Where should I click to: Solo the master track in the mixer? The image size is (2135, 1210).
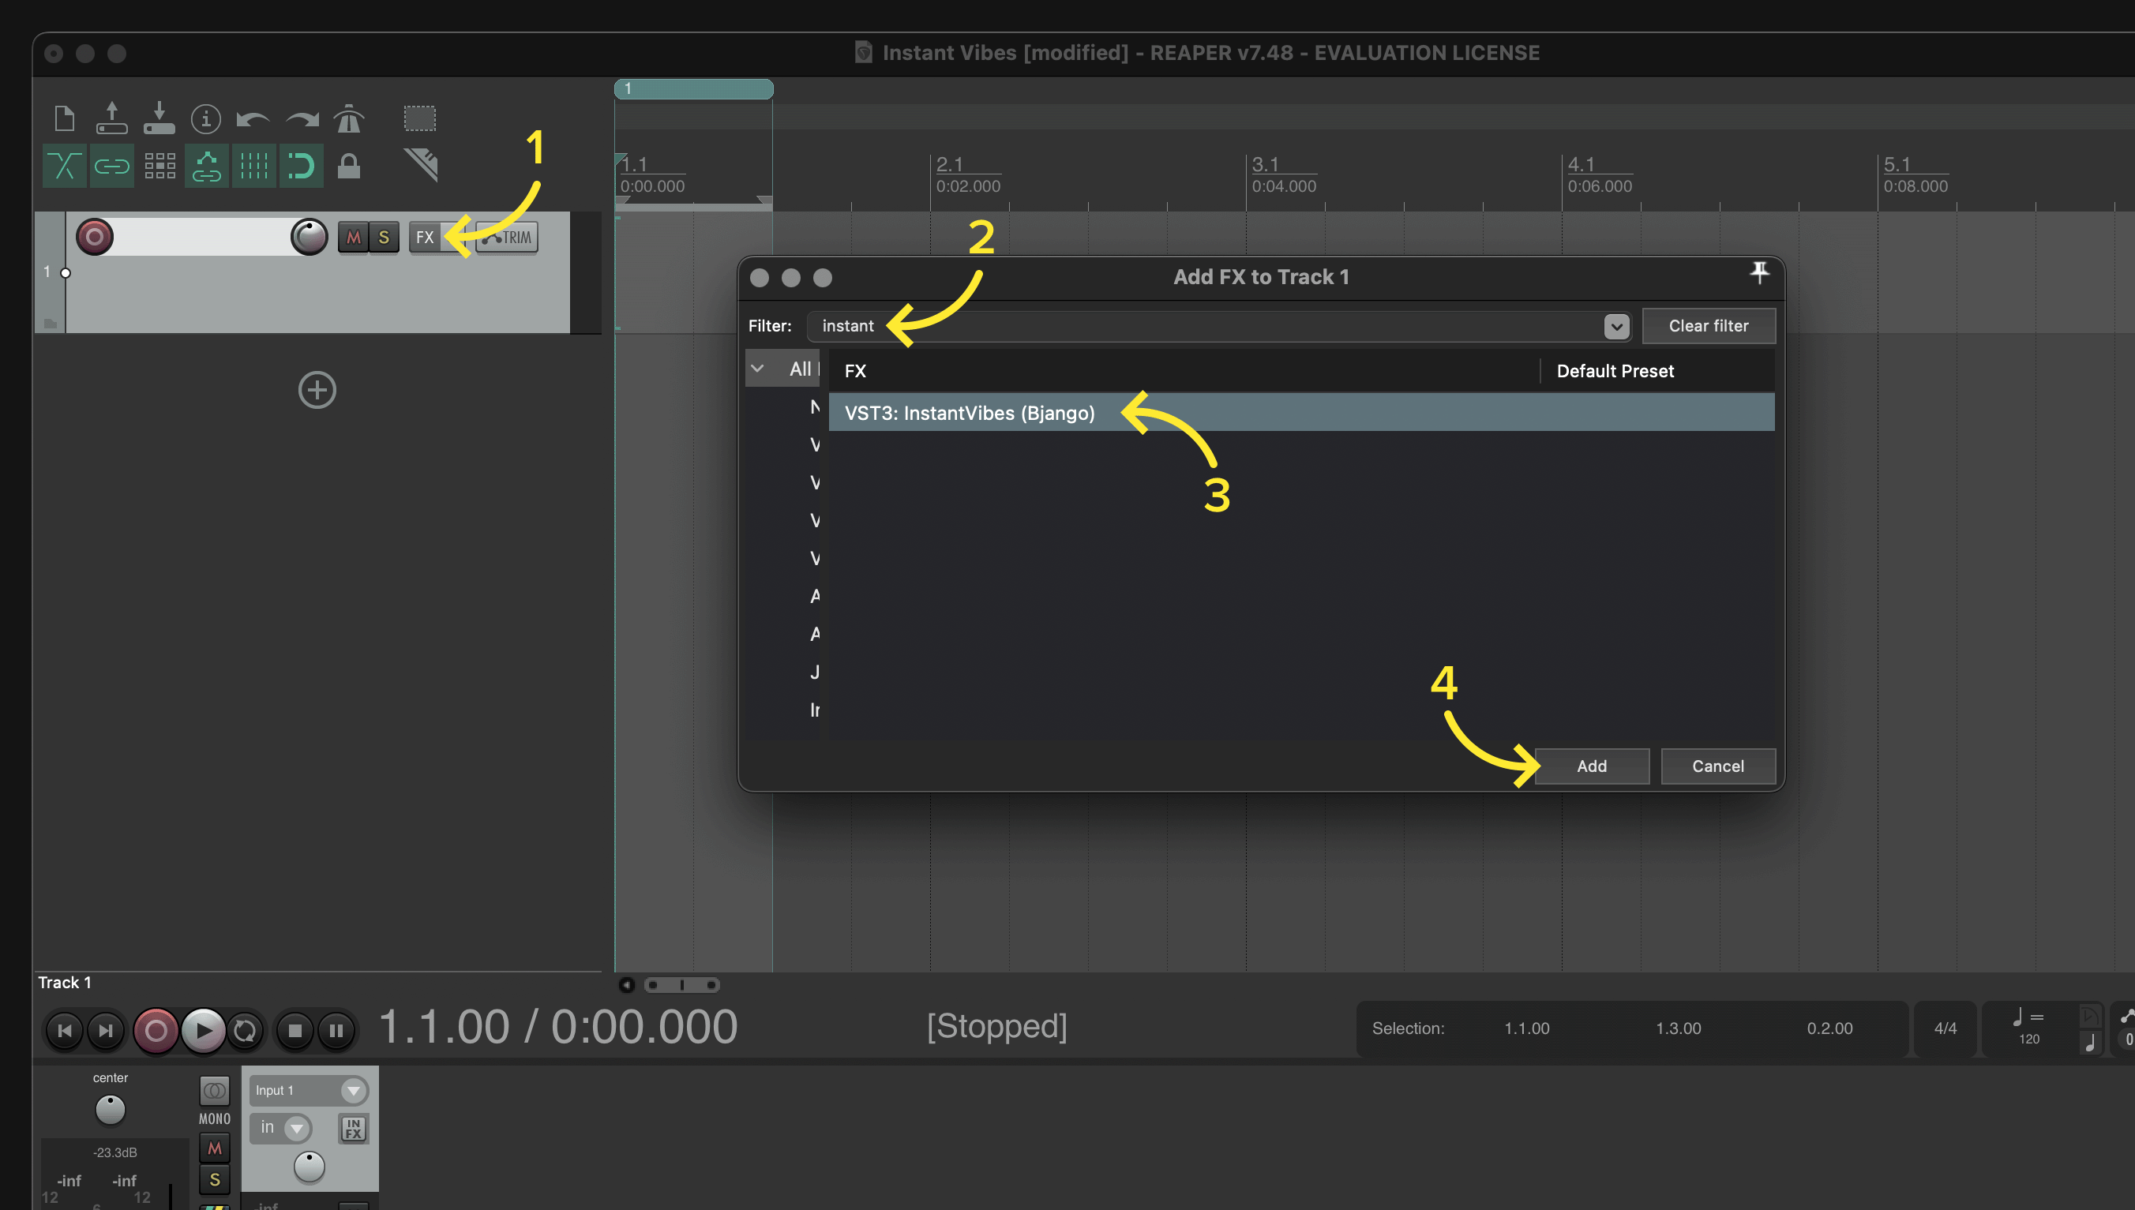click(215, 1180)
